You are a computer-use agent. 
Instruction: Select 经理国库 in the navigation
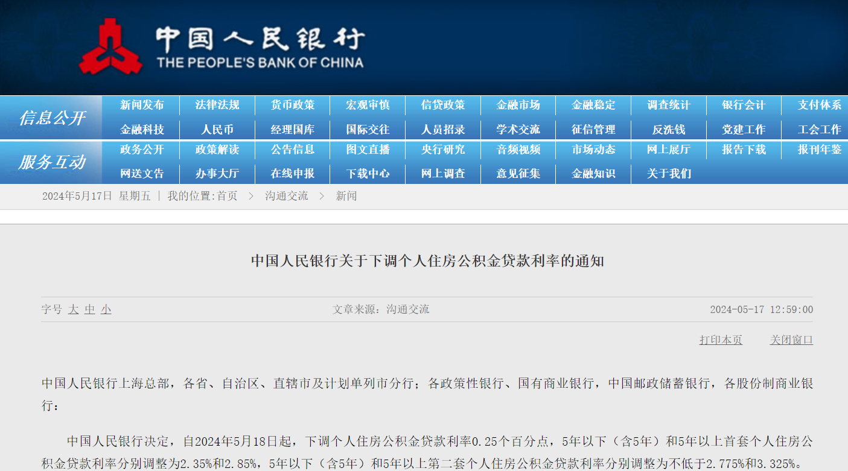click(x=293, y=130)
